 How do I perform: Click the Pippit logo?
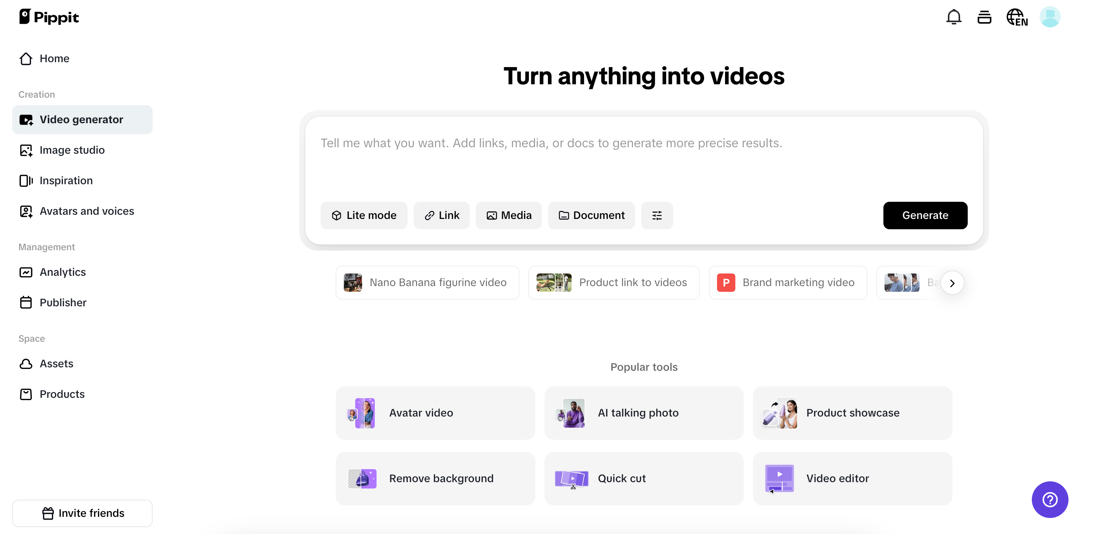49,17
